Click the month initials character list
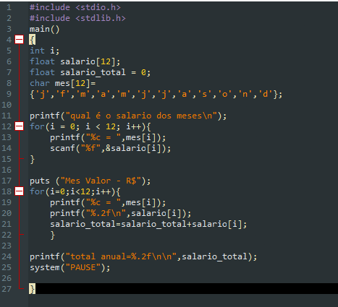The height and width of the screenshot is (307, 338). pyautogui.click(x=156, y=94)
